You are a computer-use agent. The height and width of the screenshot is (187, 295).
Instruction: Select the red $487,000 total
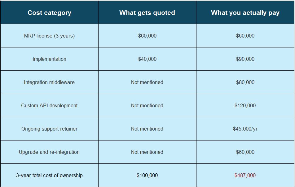[x=245, y=175]
